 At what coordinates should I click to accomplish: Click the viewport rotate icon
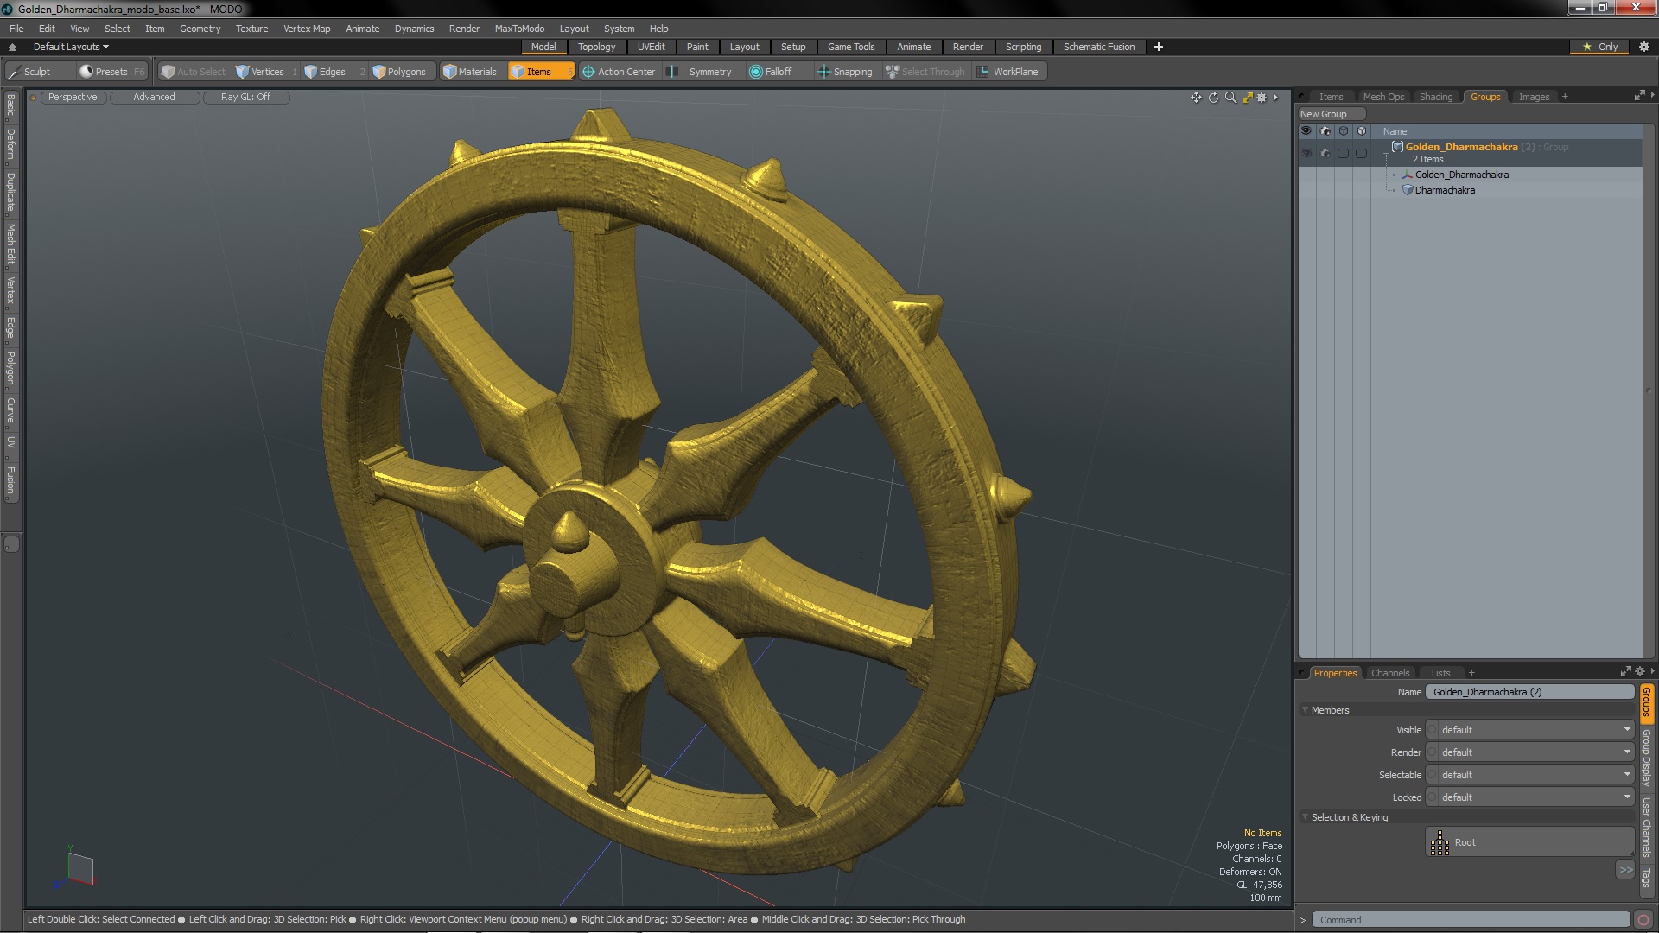(1213, 98)
